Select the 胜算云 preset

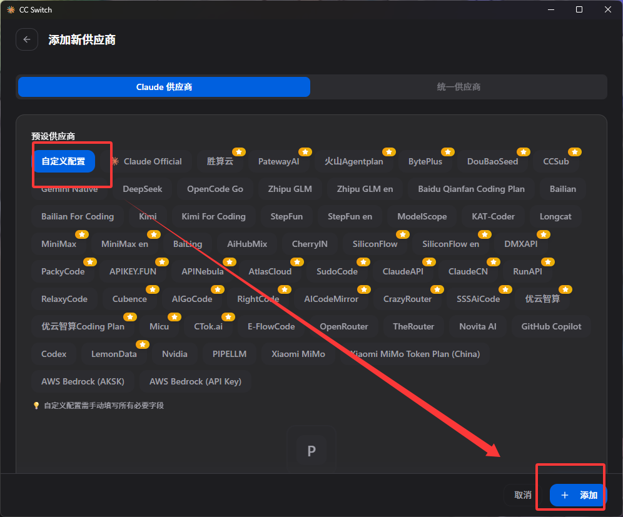point(220,161)
